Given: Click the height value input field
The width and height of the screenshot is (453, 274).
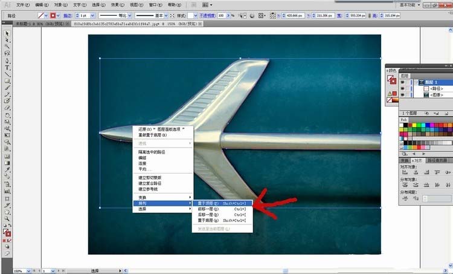Looking at the screenshot, I should tap(392, 16).
